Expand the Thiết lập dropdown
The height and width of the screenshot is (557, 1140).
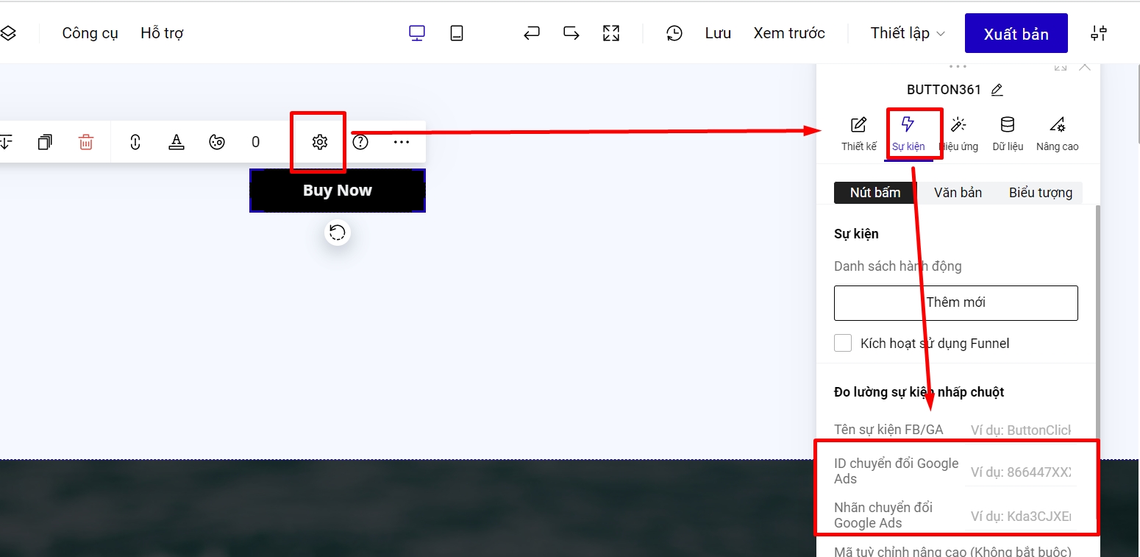pos(908,33)
